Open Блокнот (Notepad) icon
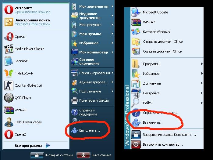Image resolution: width=213 pixels, height=160 pixels. point(9,61)
